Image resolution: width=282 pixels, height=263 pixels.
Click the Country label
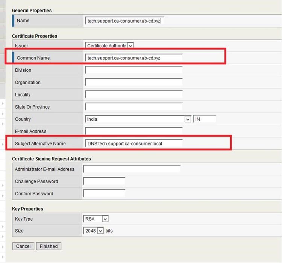tap(23, 119)
